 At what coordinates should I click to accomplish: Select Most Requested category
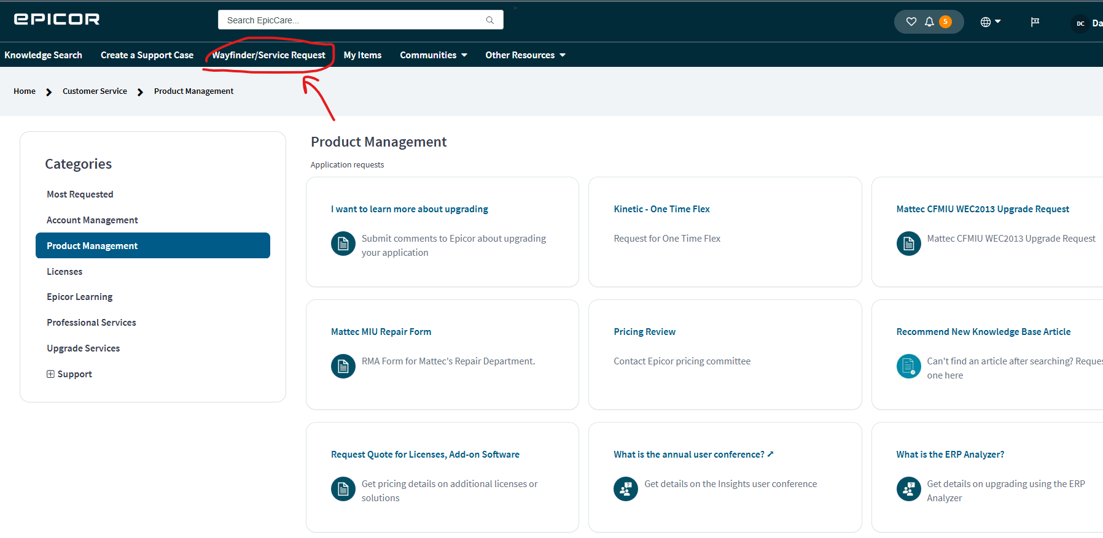click(80, 194)
